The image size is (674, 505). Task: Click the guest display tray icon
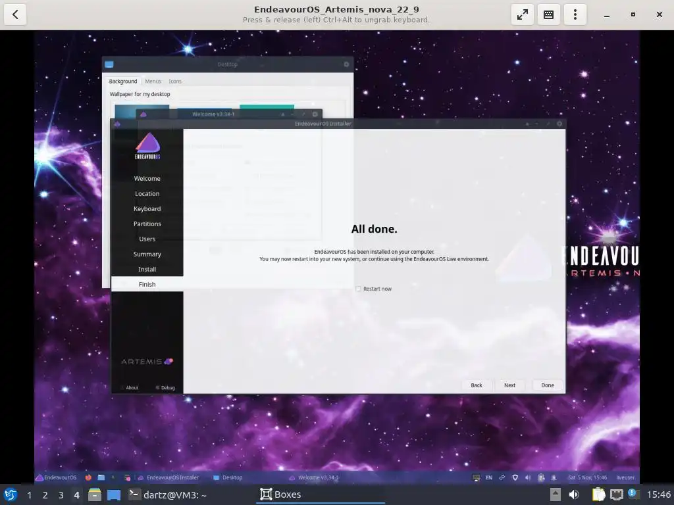point(477,477)
